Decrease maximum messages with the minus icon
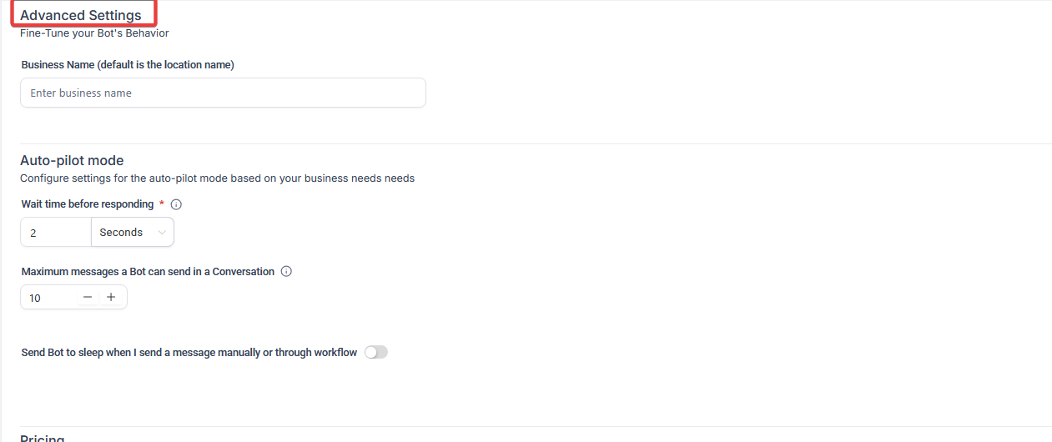This screenshot has width=1052, height=442. click(x=88, y=297)
